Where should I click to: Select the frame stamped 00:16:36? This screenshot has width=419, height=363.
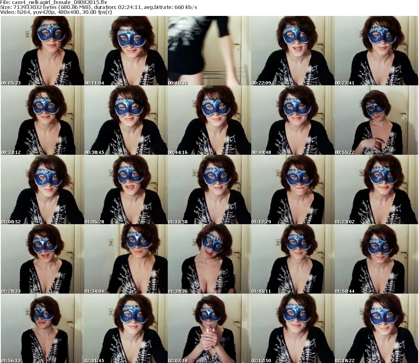[209, 51]
